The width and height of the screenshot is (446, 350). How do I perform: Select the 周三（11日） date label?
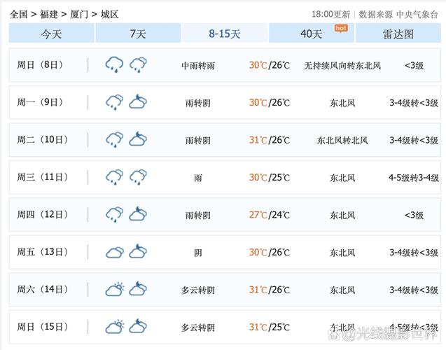pyautogui.click(x=43, y=177)
